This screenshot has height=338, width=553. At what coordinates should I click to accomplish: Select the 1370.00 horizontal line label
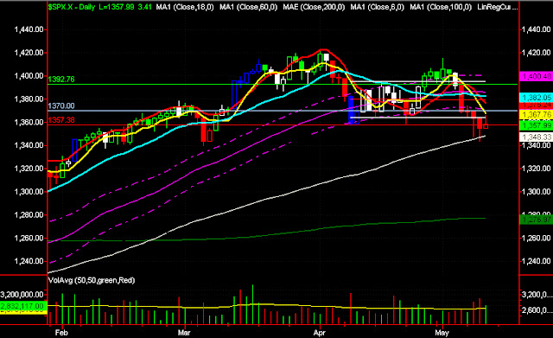click(x=61, y=105)
